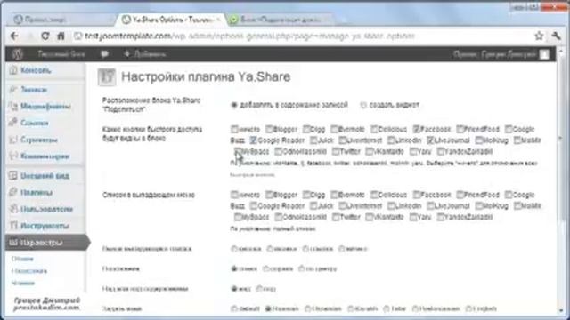This screenshot has height=320, width=570.
Task: Open Чтение submenu under Параметры
Action: 23,283
